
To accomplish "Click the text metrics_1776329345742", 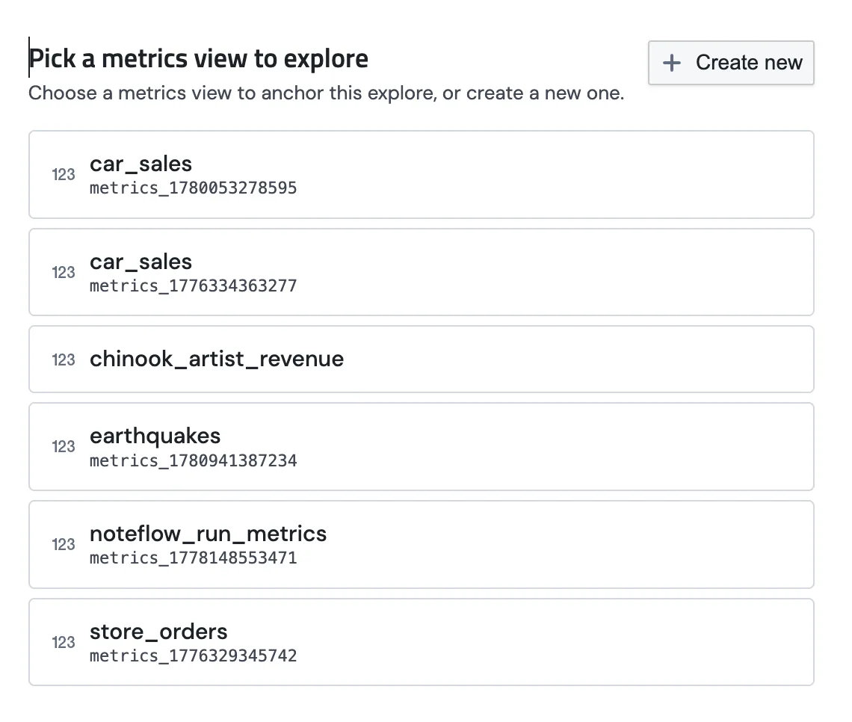I will click(194, 655).
